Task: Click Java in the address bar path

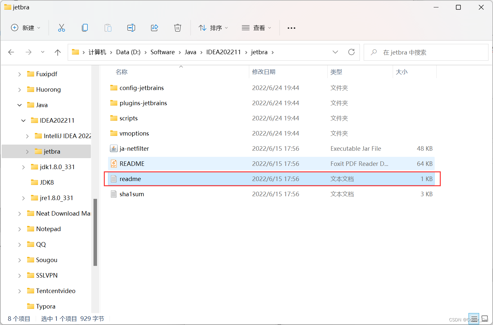Action: pyautogui.click(x=191, y=52)
